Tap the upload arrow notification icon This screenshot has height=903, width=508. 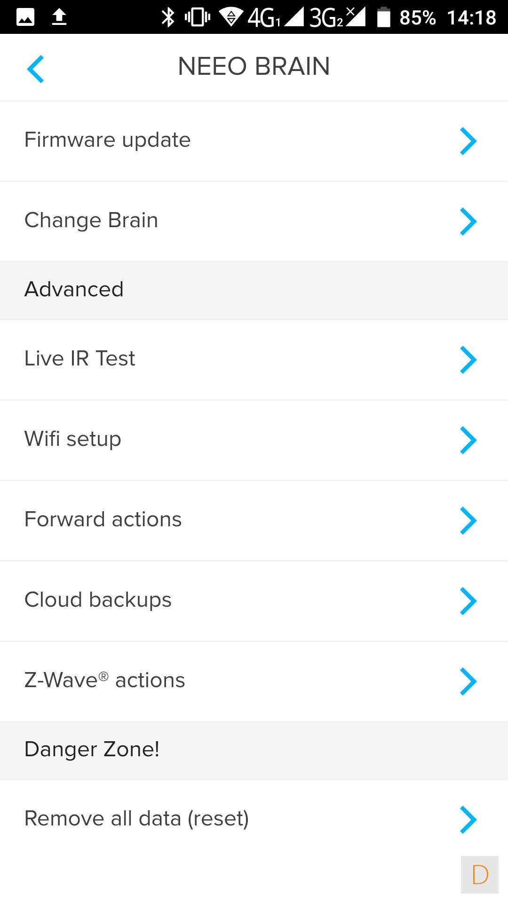click(59, 17)
